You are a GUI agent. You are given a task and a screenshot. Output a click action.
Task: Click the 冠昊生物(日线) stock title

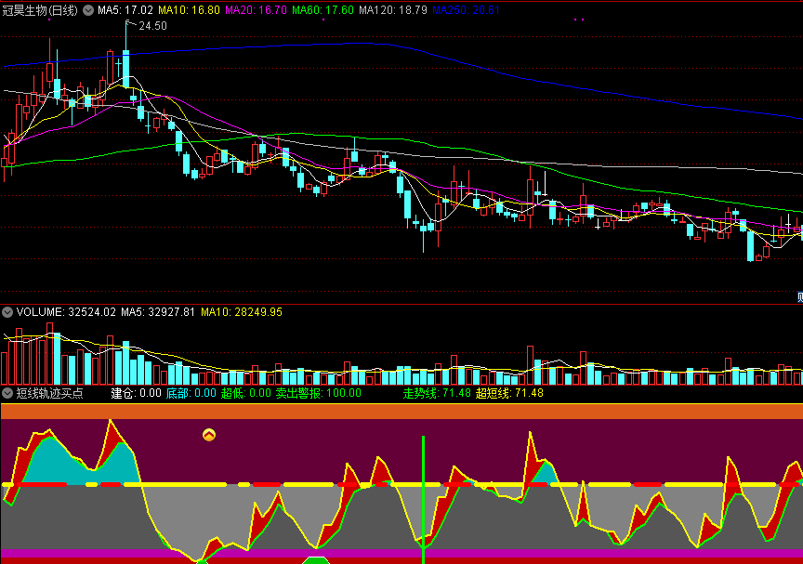click(x=40, y=10)
